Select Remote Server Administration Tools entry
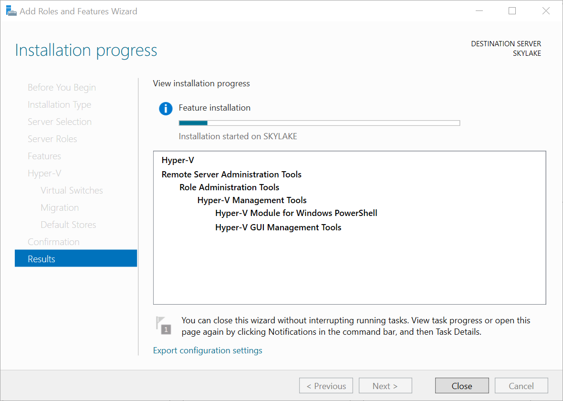 click(231, 175)
